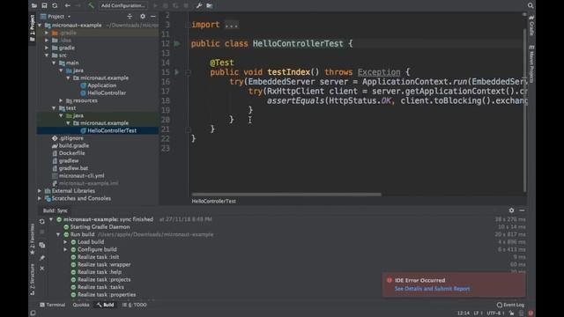Click the Build panel copy/restore layout icon
The height and width of the screenshot is (317, 564).
(x=42, y=245)
